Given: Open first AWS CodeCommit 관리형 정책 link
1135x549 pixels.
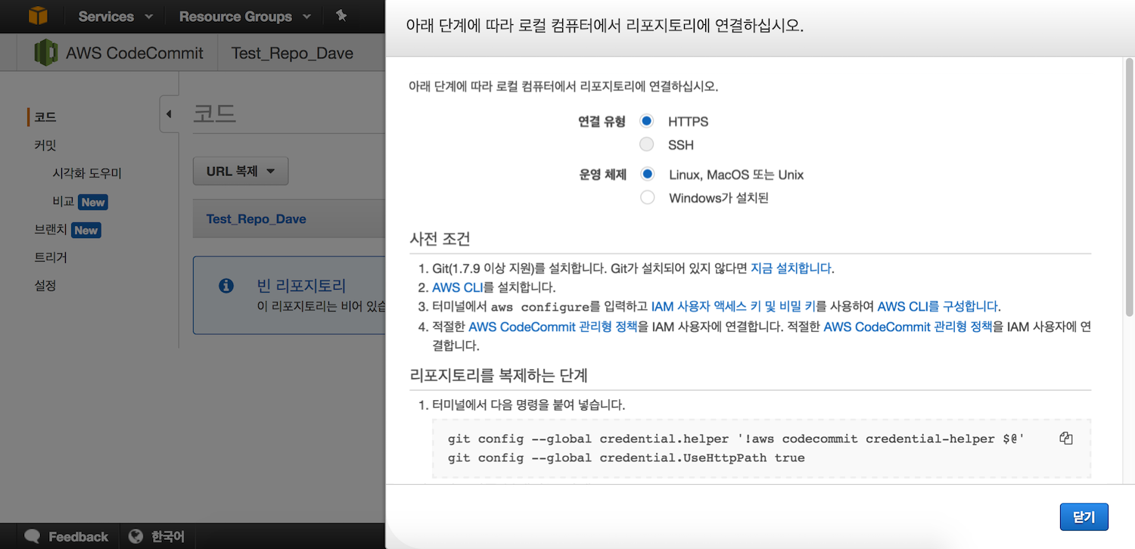Looking at the screenshot, I should [x=553, y=327].
